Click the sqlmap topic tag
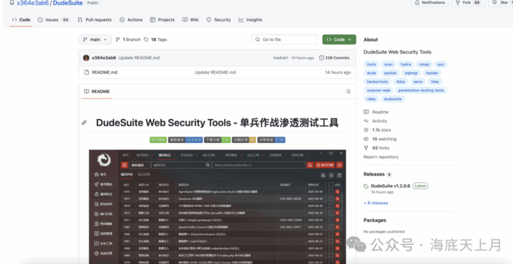513x264 pixels. click(411, 73)
